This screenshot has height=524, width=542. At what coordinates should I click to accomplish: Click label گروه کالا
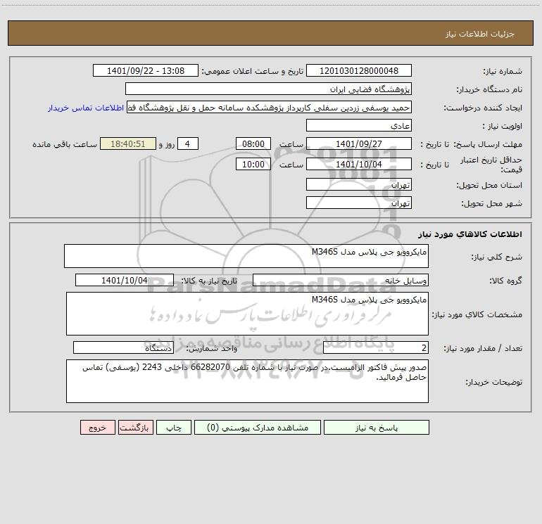click(x=505, y=281)
